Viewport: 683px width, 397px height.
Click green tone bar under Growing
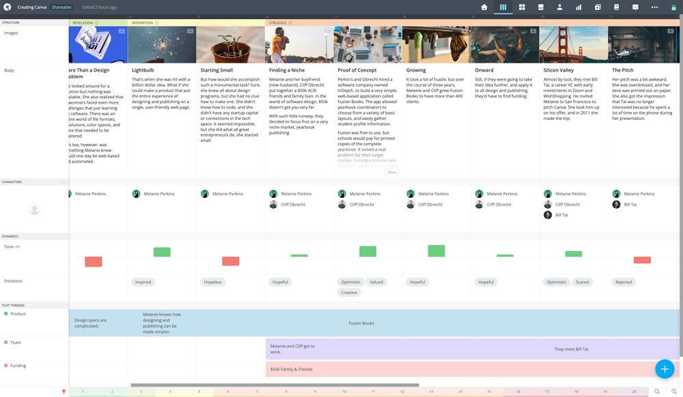pos(436,251)
